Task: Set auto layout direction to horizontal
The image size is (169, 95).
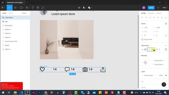Action: click(145, 50)
